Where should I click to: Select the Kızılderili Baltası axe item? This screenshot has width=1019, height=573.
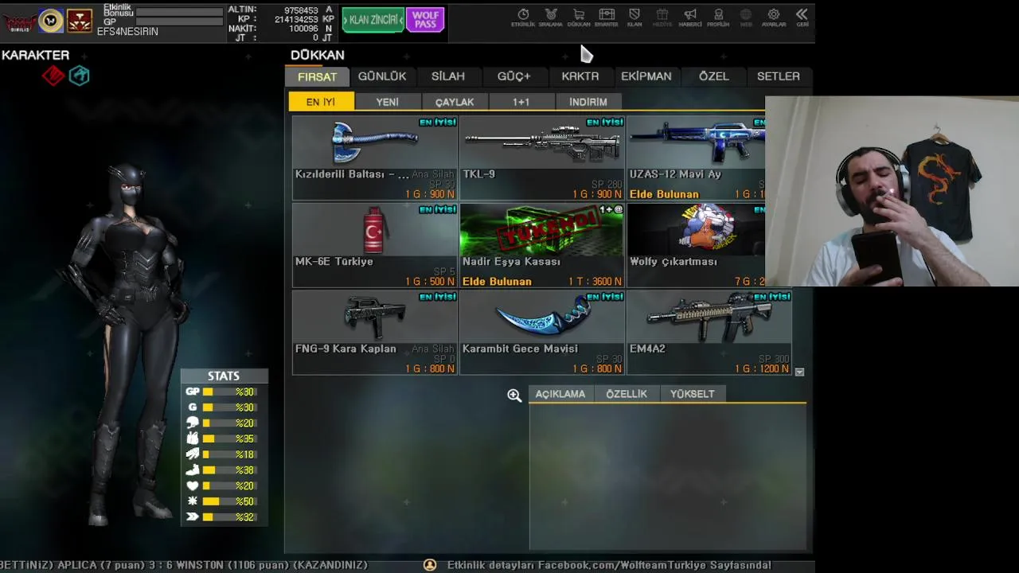[375, 158]
